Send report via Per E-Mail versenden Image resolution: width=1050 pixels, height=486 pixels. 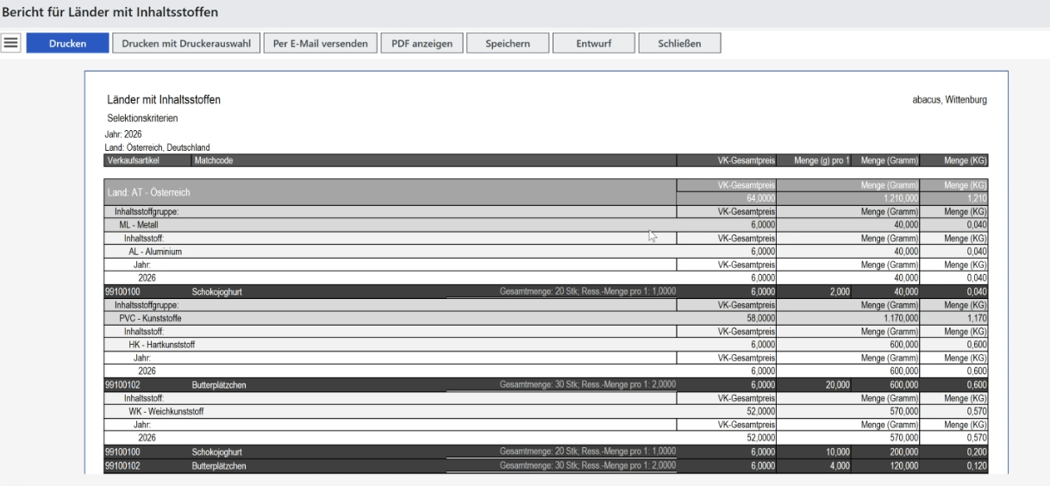coord(320,43)
